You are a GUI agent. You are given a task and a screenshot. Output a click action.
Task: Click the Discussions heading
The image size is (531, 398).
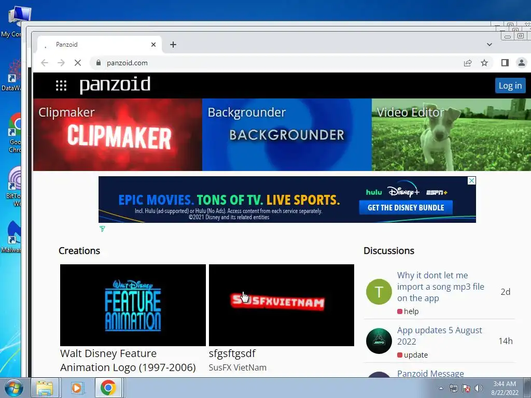pyautogui.click(x=389, y=251)
